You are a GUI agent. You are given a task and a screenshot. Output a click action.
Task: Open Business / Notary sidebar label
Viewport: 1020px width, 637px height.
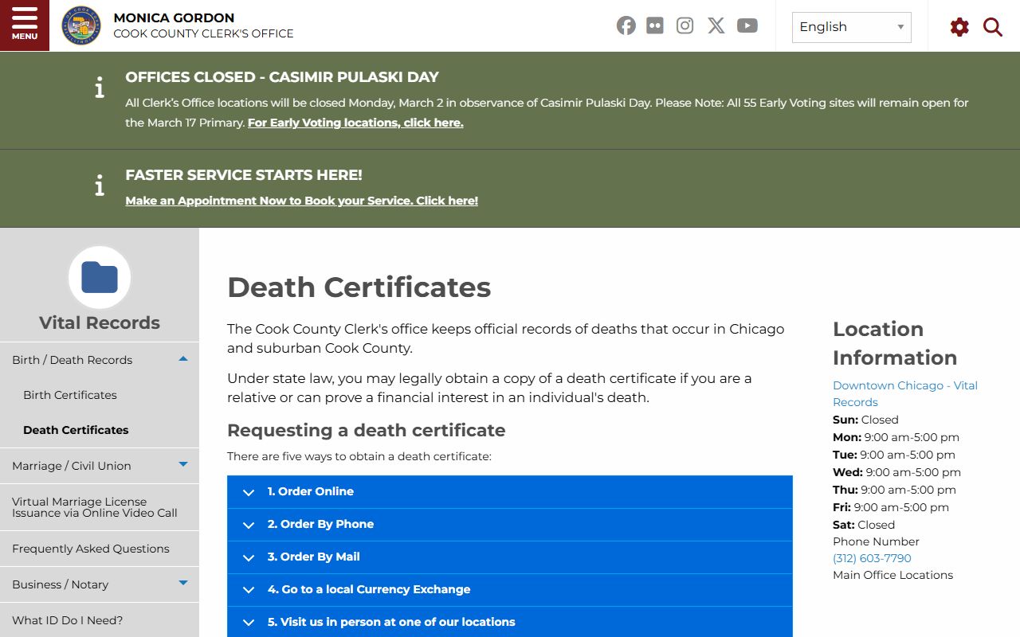[x=61, y=584]
